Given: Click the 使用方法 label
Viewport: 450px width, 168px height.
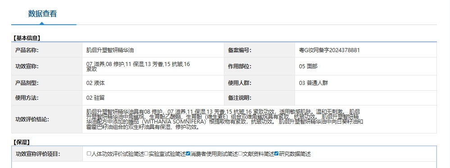Looking at the screenshot, I should (x=27, y=98).
